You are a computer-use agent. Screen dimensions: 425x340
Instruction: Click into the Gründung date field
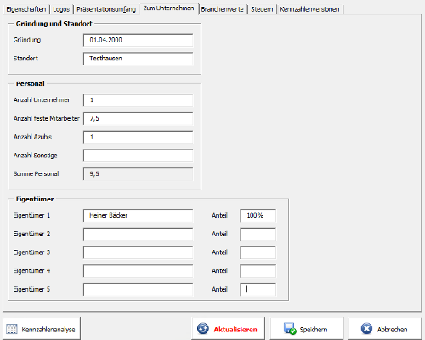(139, 40)
